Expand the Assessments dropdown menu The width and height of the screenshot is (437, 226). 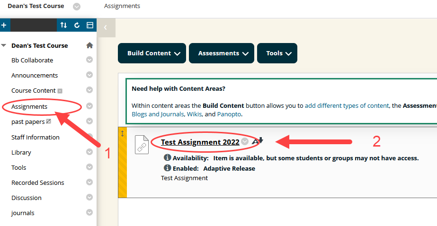point(221,53)
